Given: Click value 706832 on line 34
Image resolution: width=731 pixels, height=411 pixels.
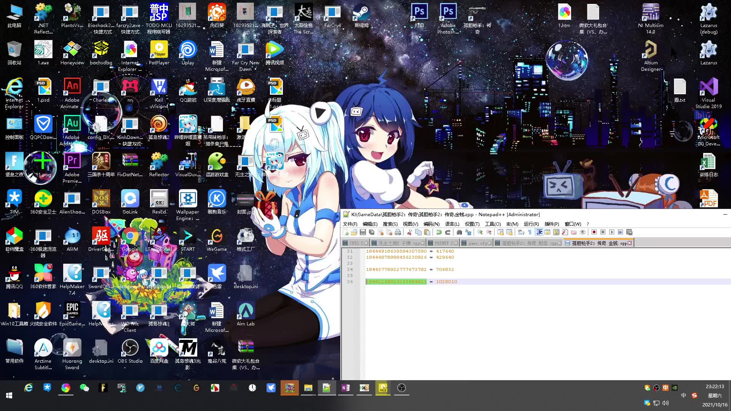Looking at the screenshot, I should [445, 269].
